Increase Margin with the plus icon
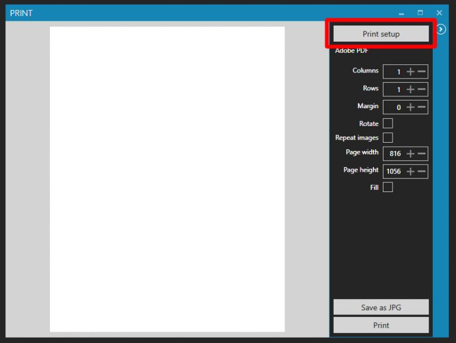Screen dimensions: 456x343 [410, 108]
